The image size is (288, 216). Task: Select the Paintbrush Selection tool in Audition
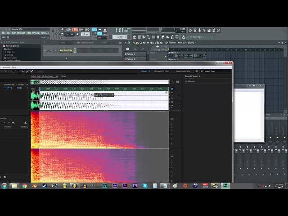[x=27, y=71]
